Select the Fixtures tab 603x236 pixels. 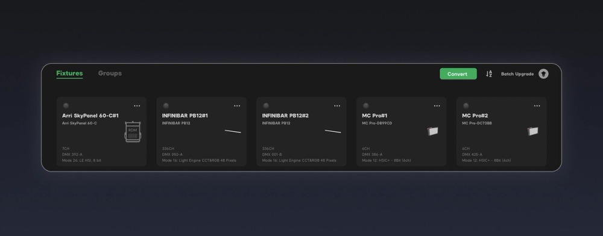pos(69,73)
